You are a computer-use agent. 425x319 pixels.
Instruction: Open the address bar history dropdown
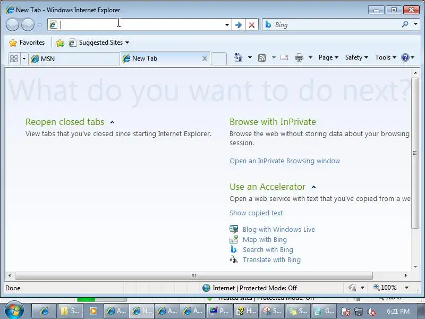pos(227,25)
